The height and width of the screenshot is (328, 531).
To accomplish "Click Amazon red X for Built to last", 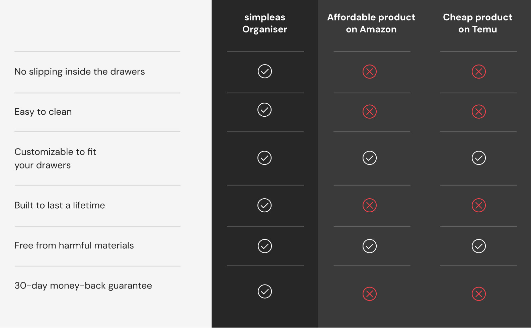I will (370, 205).
